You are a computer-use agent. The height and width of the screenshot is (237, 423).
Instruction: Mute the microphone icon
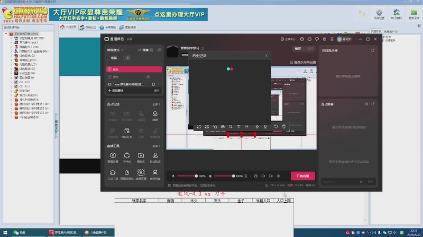pos(173,176)
